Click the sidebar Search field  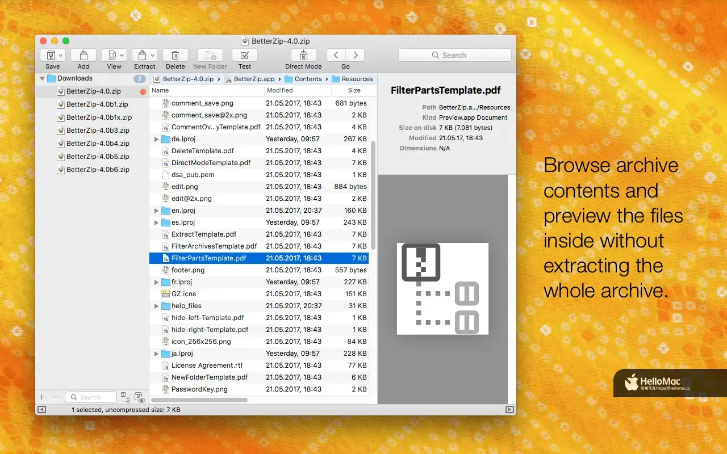click(90, 397)
